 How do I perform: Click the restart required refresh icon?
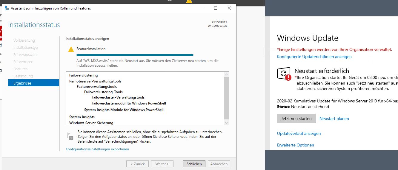click(x=284, y=74)
